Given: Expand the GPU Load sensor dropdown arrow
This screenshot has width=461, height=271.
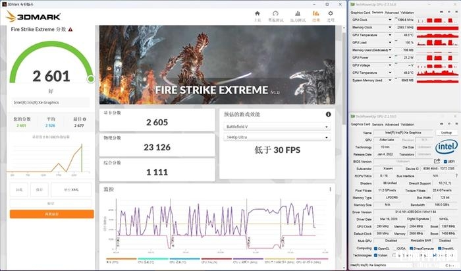Looking at the screenshot, I should pyautogui.click(x=390, y=42).
